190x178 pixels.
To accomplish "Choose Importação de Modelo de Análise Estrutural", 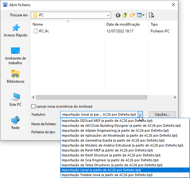I will point(125,145).
